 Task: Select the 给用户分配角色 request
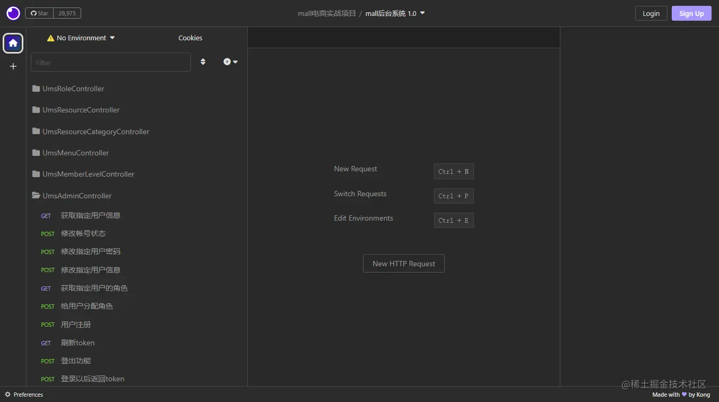(x=137, y=306)
